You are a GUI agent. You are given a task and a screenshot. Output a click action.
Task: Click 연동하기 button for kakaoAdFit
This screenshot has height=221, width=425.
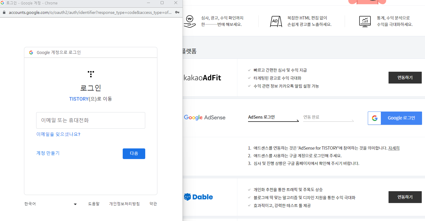click(x=405, y=78)
